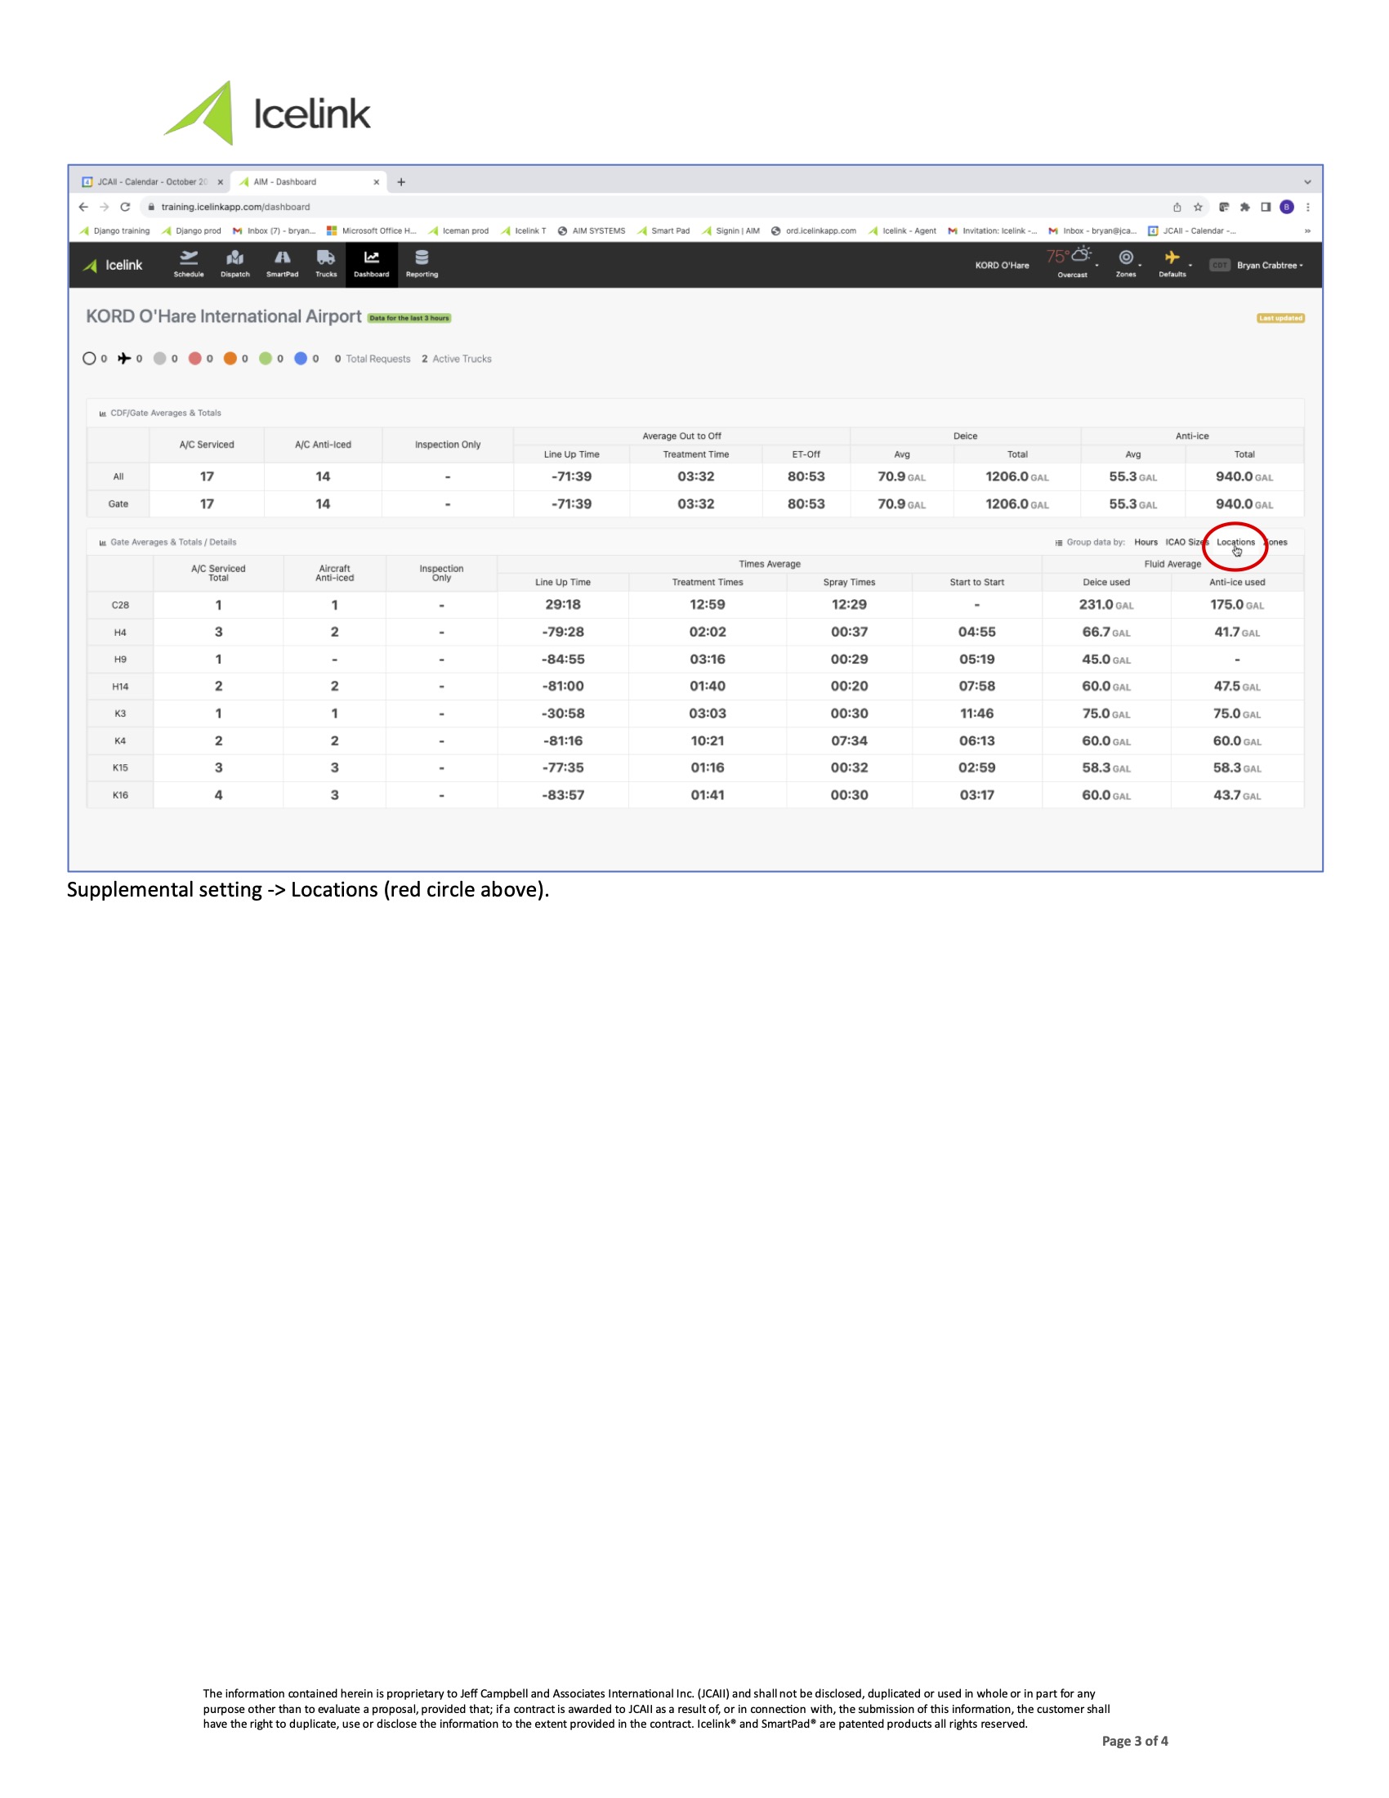Open the SmartPad icon
This screenshot has height=1798, width=1389.
click(282, 264)
